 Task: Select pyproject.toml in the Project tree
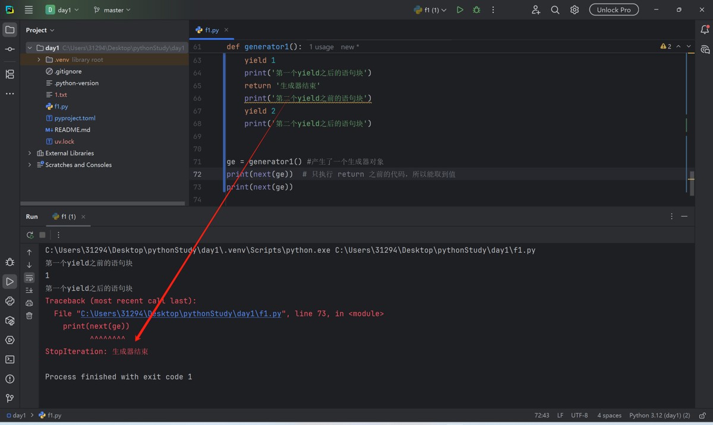click(75, 118)
